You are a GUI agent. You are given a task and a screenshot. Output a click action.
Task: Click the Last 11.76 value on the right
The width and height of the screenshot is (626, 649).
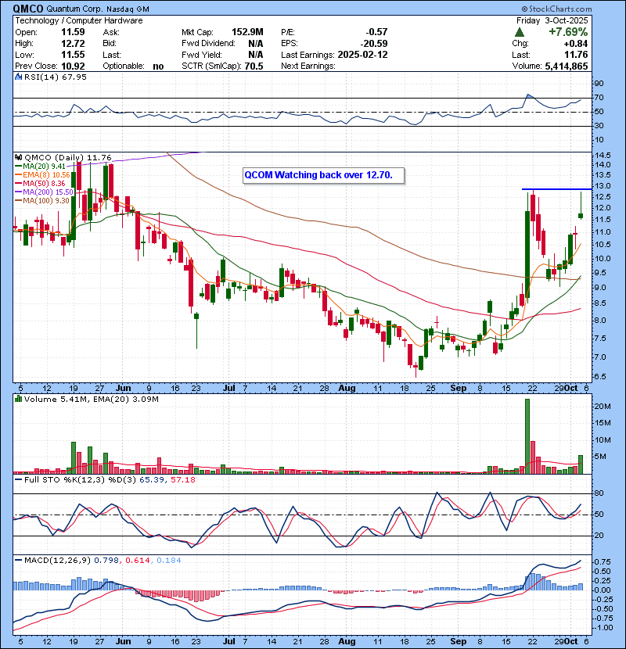coord(576,55)
